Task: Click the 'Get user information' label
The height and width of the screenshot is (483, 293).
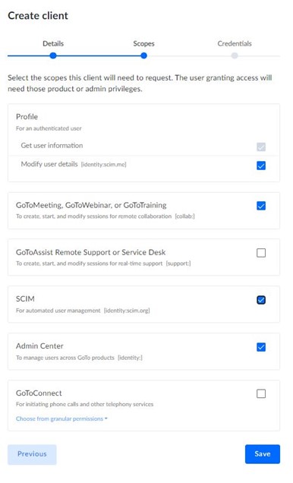Action: (52, 145)
